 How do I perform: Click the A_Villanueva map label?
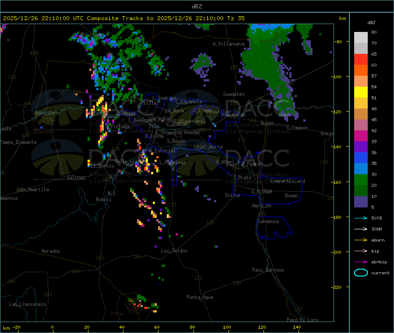[229, 44]
